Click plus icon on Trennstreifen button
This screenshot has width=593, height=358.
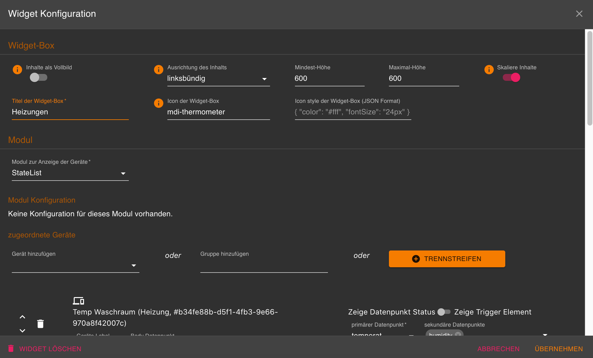416,259
